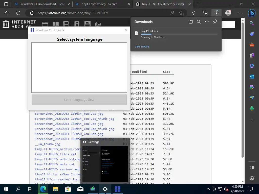Open File Explorer from taskbar
This screenshot has height=194, width=259.
pos(55,189)
